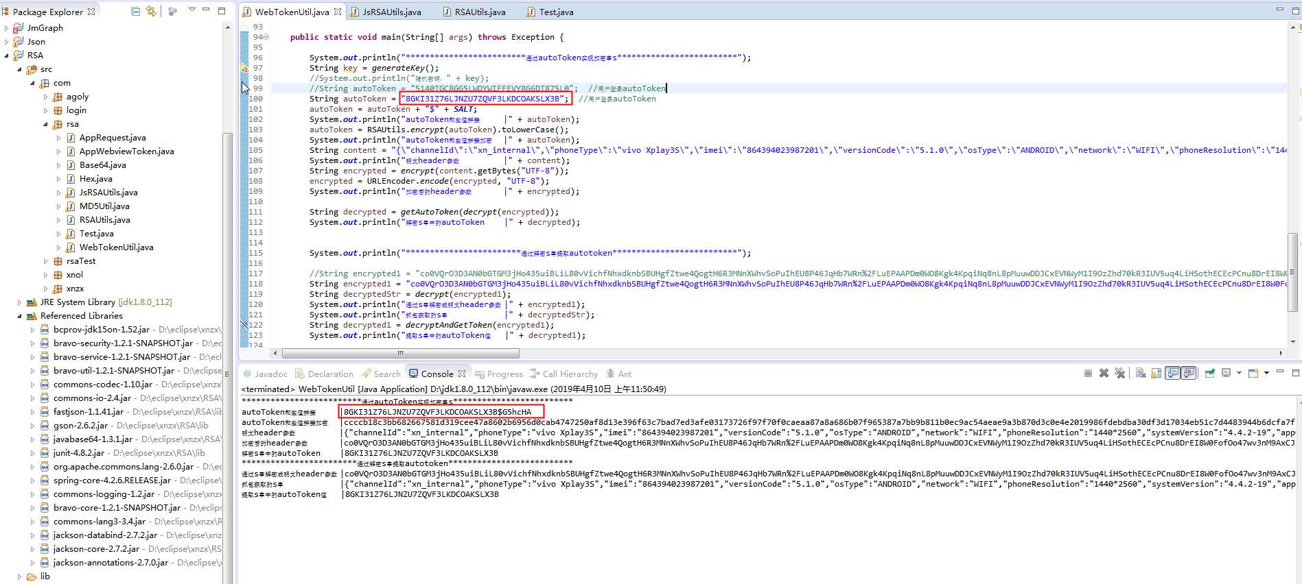
Task: Switch to the Test.java editor tab
Action: [x=550, y=12]
